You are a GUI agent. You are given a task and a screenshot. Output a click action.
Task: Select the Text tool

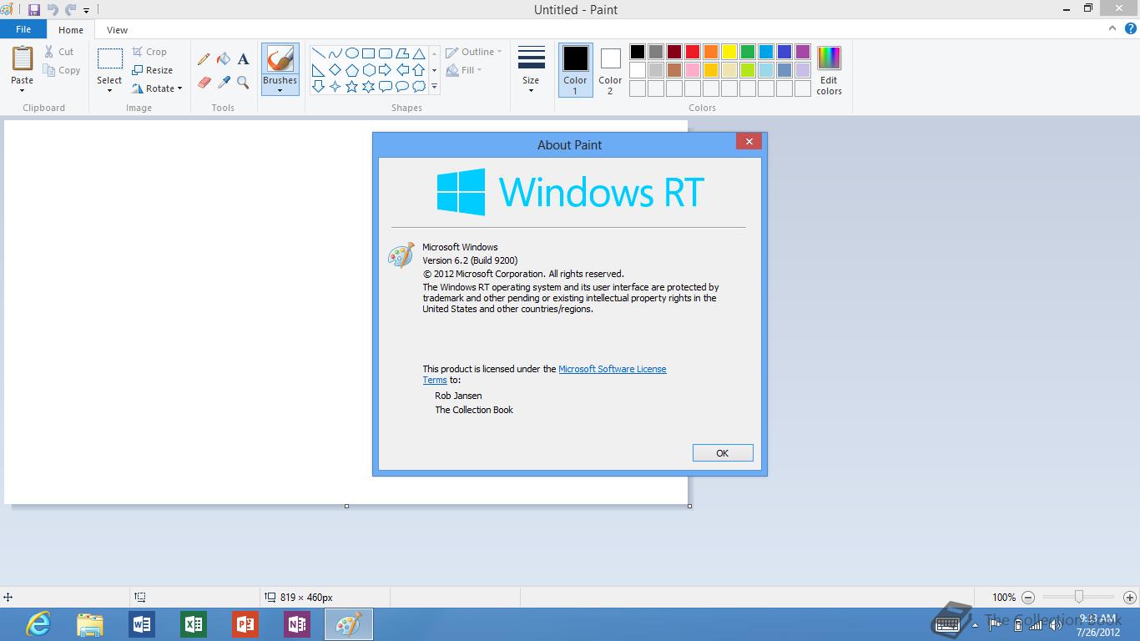click(243, 59)
